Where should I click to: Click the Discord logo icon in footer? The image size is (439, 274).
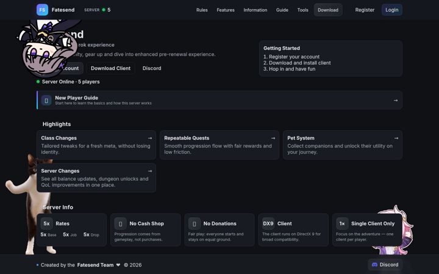coord(374,264)
